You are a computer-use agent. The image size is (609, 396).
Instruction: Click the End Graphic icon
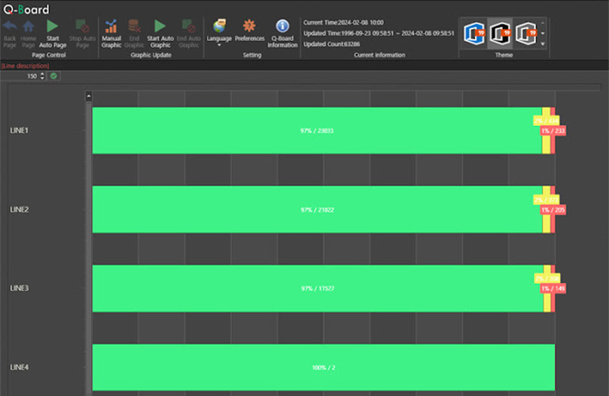click(x=134, y=26)
